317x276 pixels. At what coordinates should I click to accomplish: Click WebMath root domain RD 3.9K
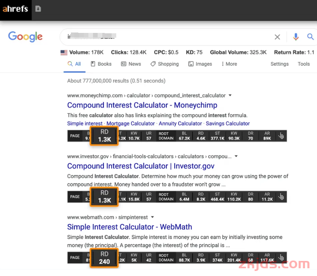(201, 260)
